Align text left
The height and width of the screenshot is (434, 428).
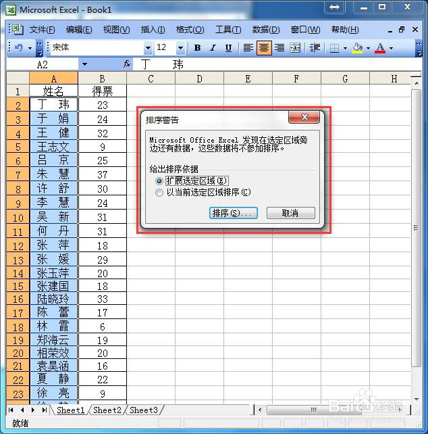248,48
